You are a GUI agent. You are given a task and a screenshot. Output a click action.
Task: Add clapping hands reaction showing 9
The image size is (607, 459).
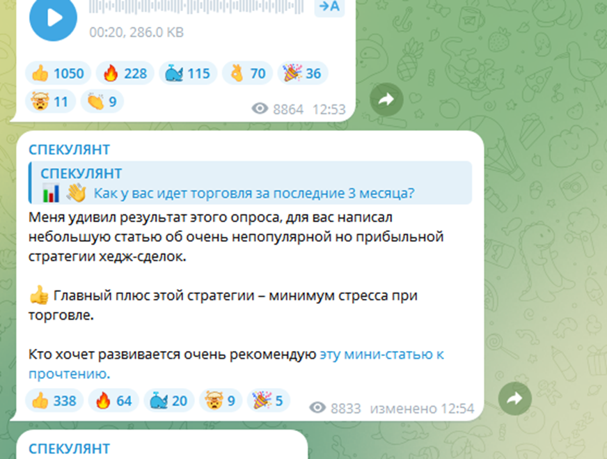pyautogui.click(x=102, y=102)
